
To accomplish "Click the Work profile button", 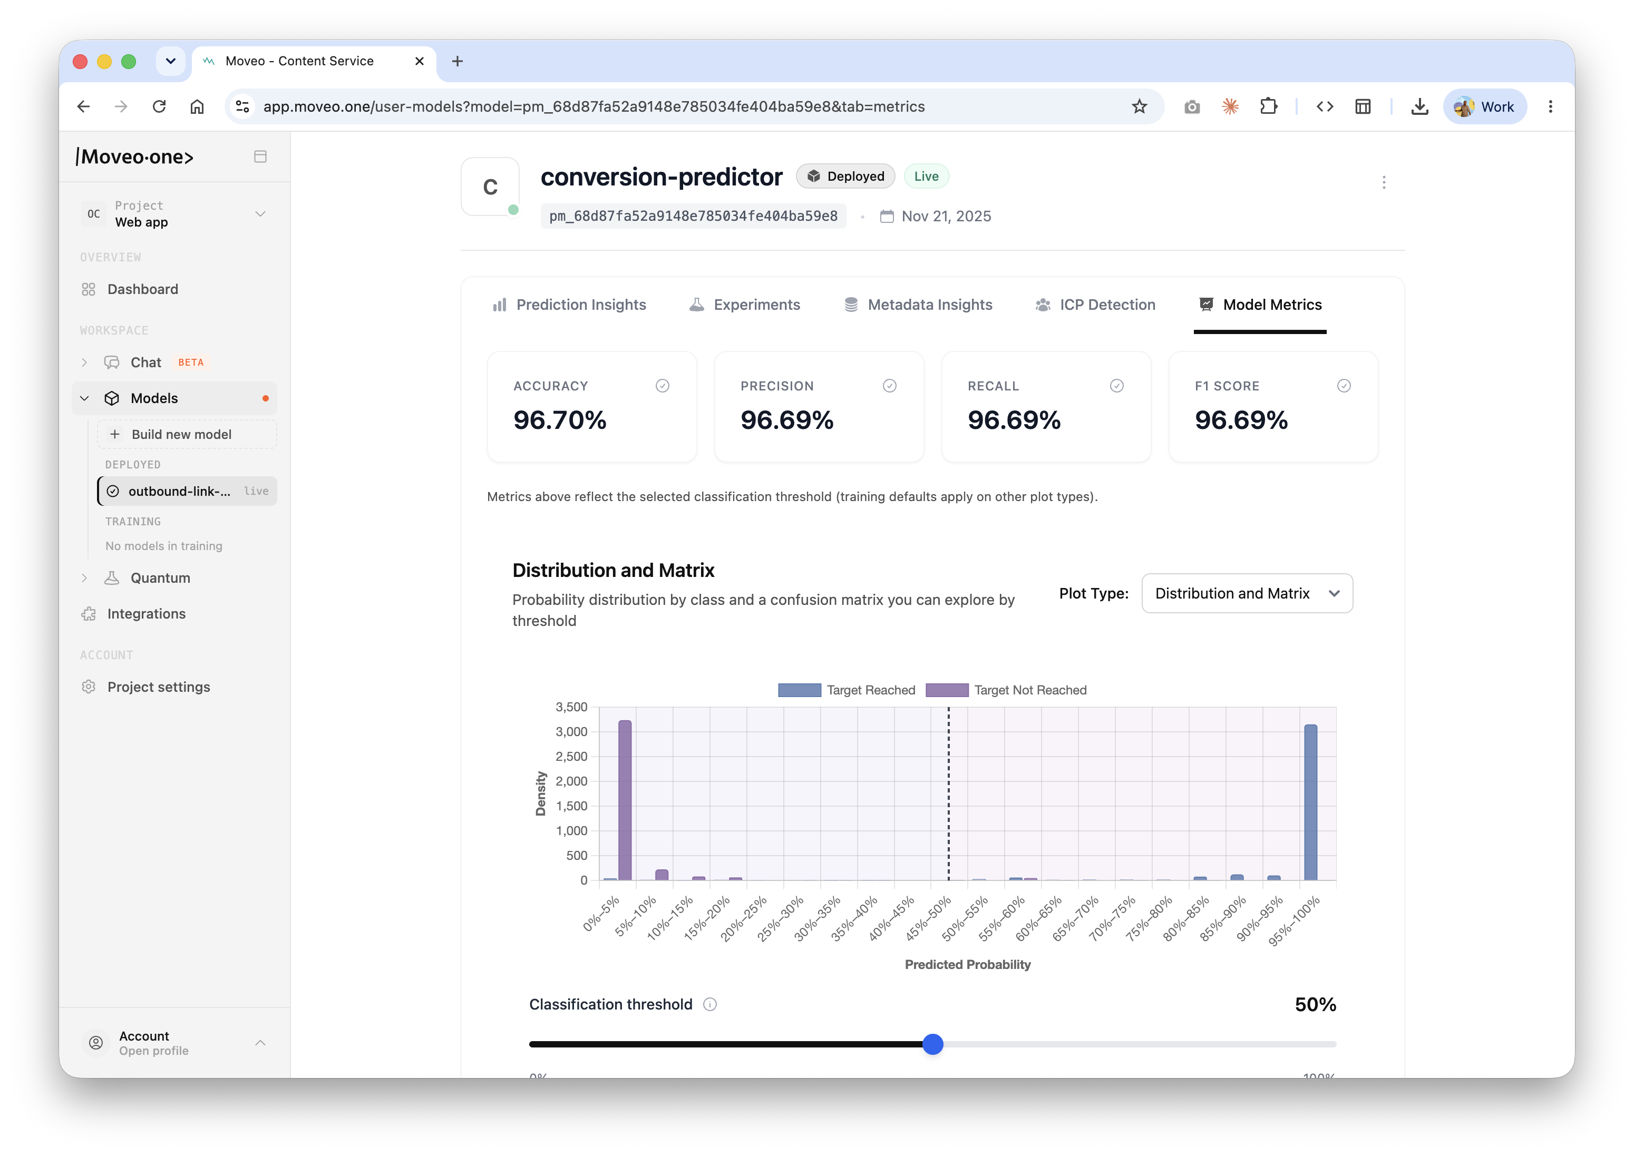I will pyautogui.click(x=1484, y=107).
